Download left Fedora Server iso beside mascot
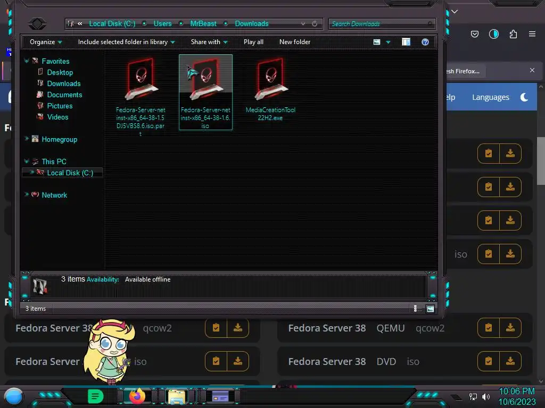Screen dimensions: 545x408 point(238,361)
